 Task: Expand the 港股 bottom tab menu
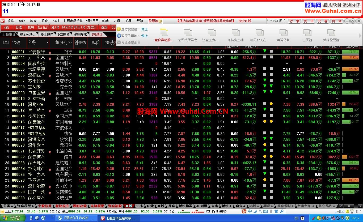click(x=254, y=206)
